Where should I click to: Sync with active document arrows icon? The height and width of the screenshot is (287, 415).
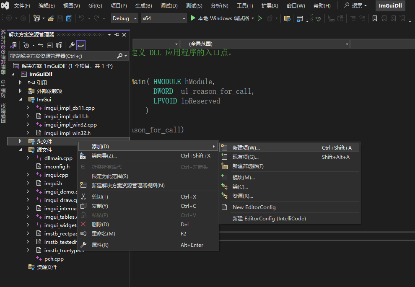pyautogui.click(x=41, y=45)
